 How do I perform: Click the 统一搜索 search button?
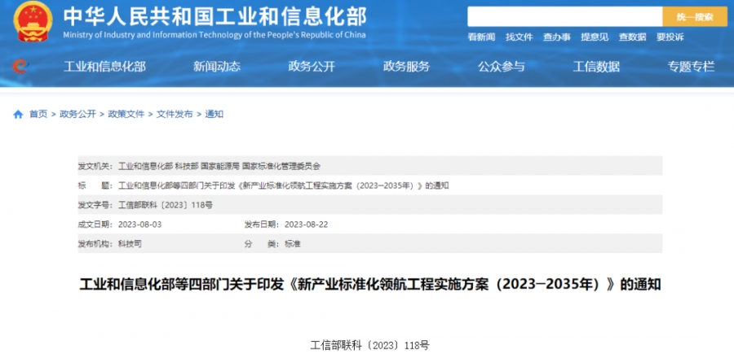[x=695, y=17]
